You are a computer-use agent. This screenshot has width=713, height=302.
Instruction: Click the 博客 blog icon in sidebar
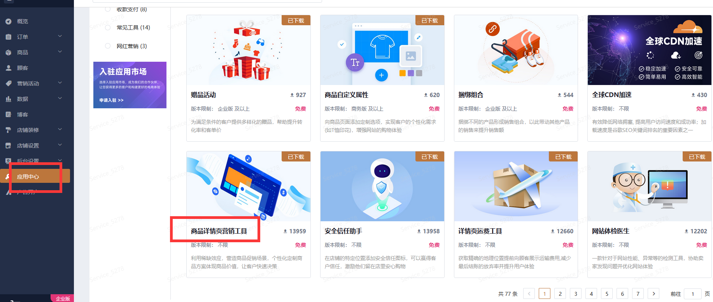tap(9, 115)
